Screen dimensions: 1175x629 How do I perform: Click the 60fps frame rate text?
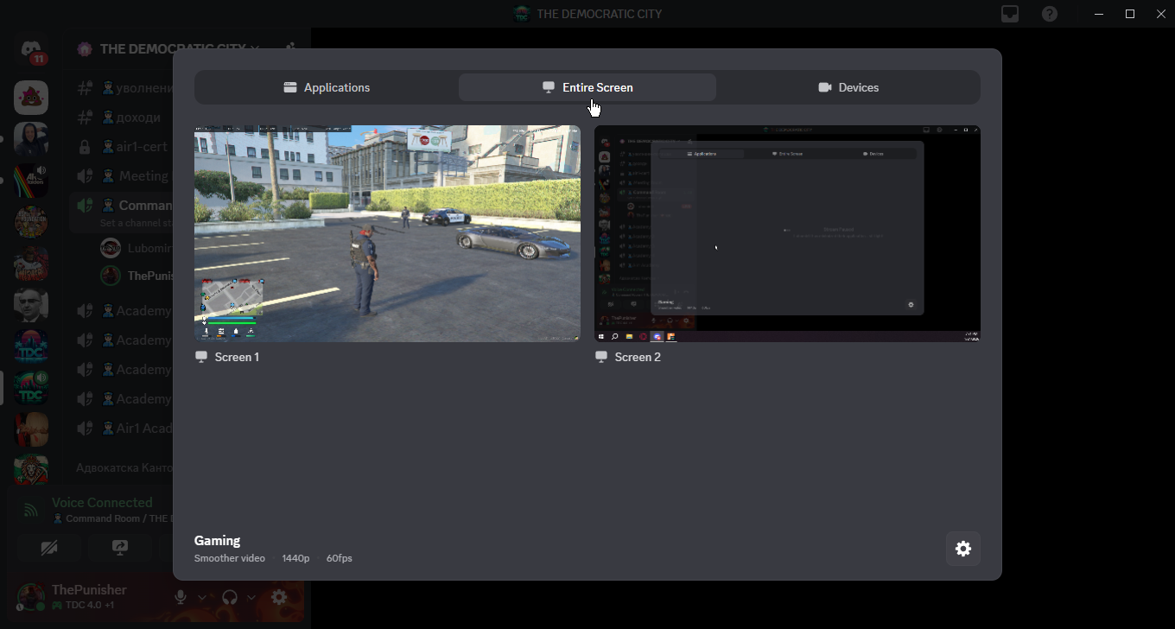[339, 558]
